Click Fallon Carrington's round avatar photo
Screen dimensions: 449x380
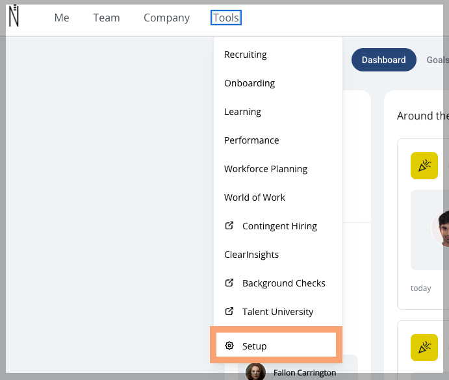(255, 372)
